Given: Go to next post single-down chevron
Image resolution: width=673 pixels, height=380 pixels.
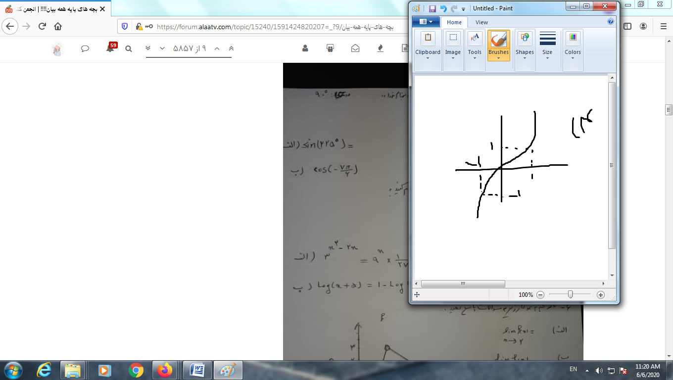Looking at the screenshot, I should (162, 48).
